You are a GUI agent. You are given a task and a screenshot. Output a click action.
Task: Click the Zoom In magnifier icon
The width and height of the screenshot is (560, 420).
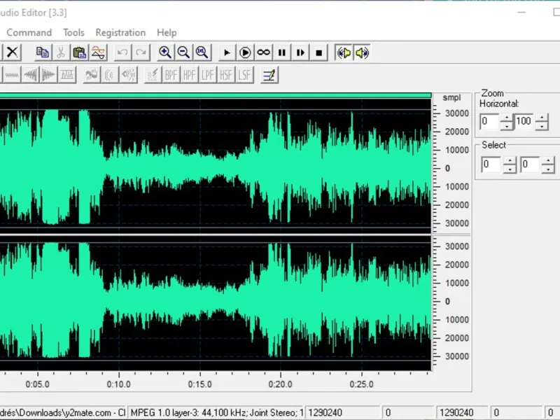[x=165, y=52]
